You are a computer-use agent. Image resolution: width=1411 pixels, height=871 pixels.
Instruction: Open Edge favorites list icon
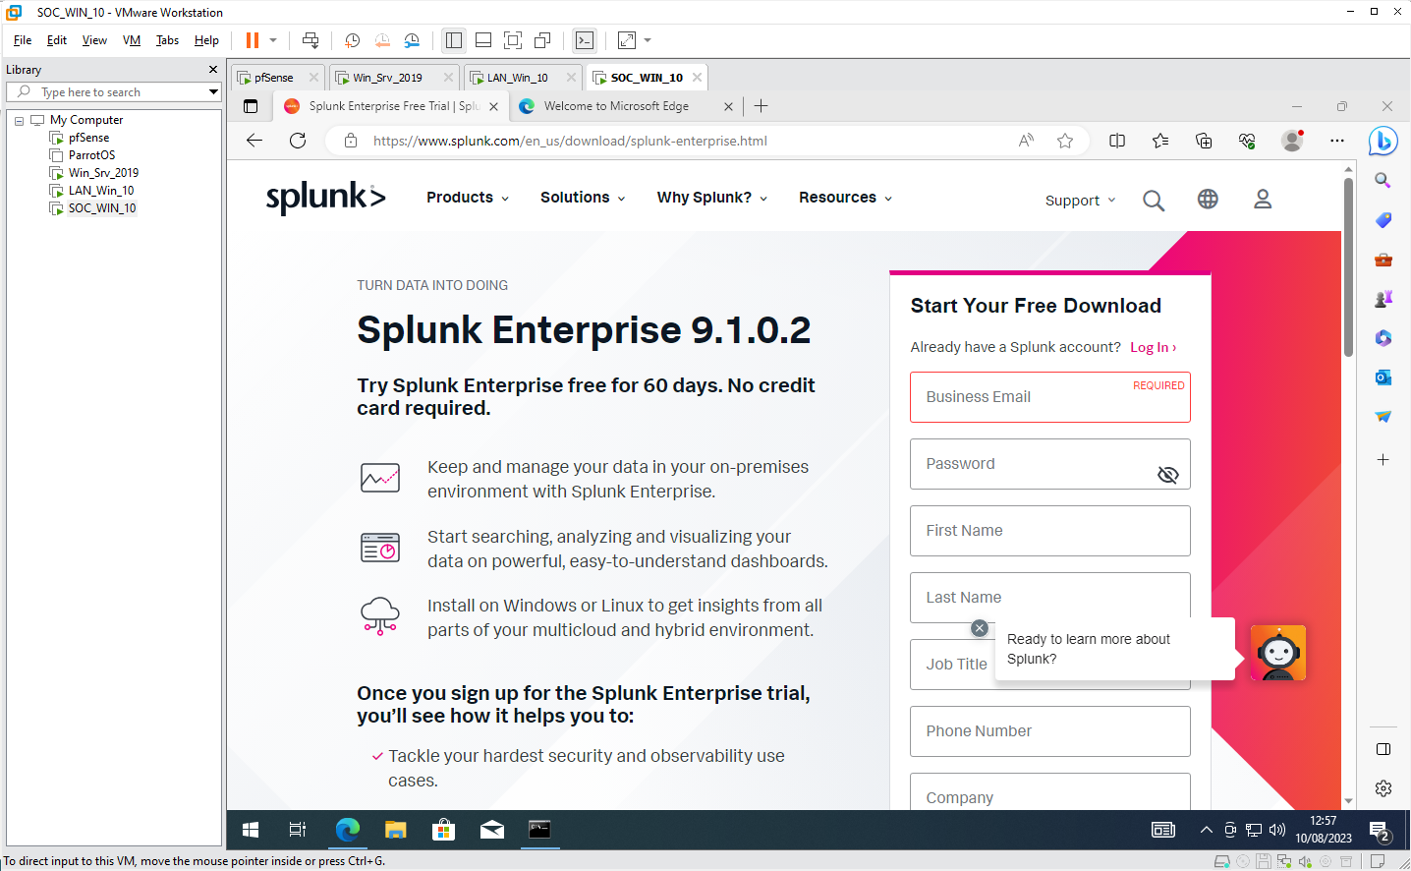pyautogui.click(x=1160, y=141)
